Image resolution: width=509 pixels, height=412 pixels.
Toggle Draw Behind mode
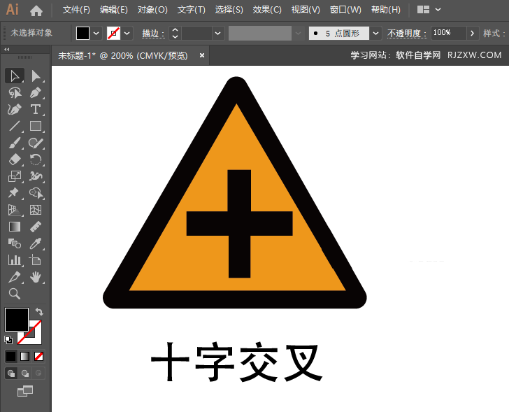tap(25, 374)
